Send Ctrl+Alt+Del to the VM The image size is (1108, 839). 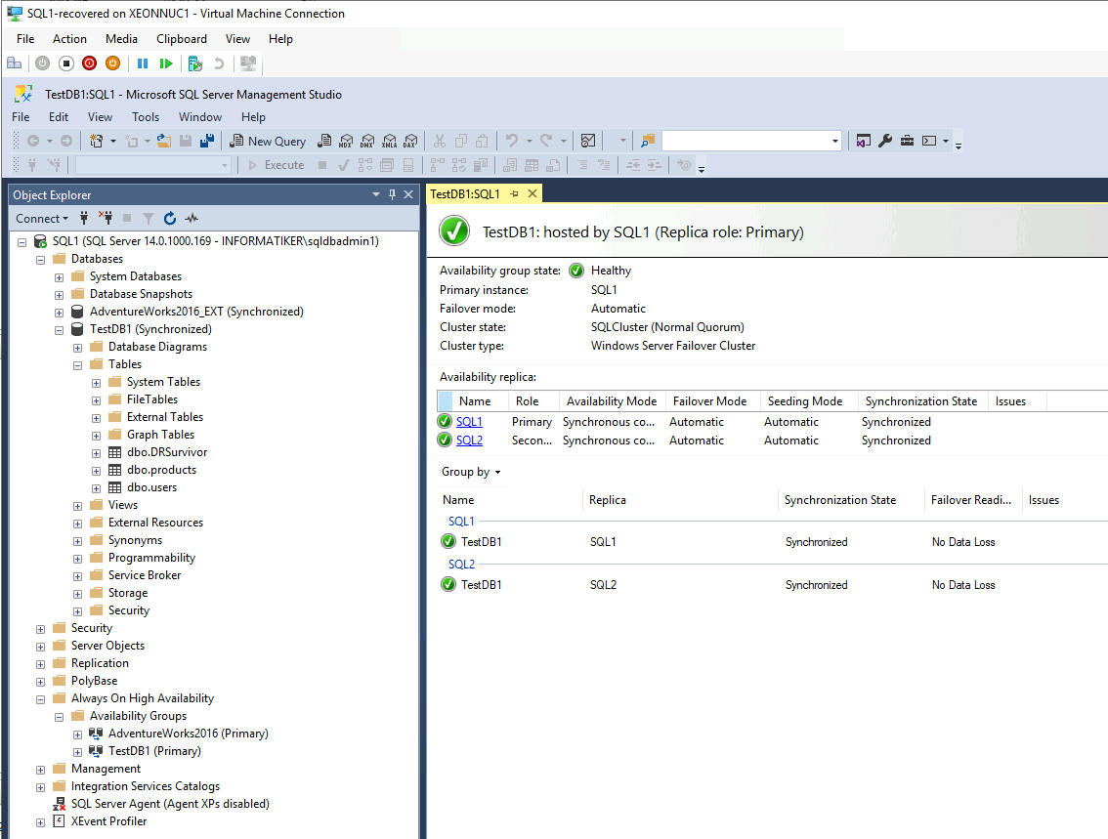pyautogui.click(x=14, y=63)
